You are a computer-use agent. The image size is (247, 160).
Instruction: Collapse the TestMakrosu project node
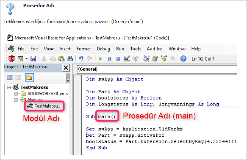9,87
